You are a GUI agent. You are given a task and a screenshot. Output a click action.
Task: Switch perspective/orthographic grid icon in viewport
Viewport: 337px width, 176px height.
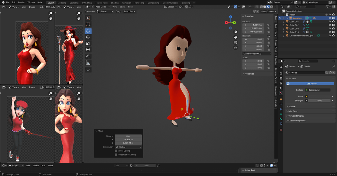pyautogui.click(x=235, y=48)
